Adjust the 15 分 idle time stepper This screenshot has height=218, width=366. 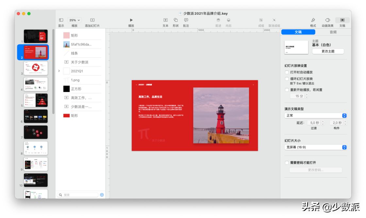(307, 96)
